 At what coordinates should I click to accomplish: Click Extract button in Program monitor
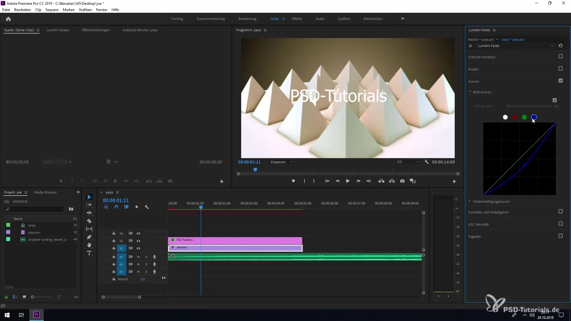coord(392,181)
